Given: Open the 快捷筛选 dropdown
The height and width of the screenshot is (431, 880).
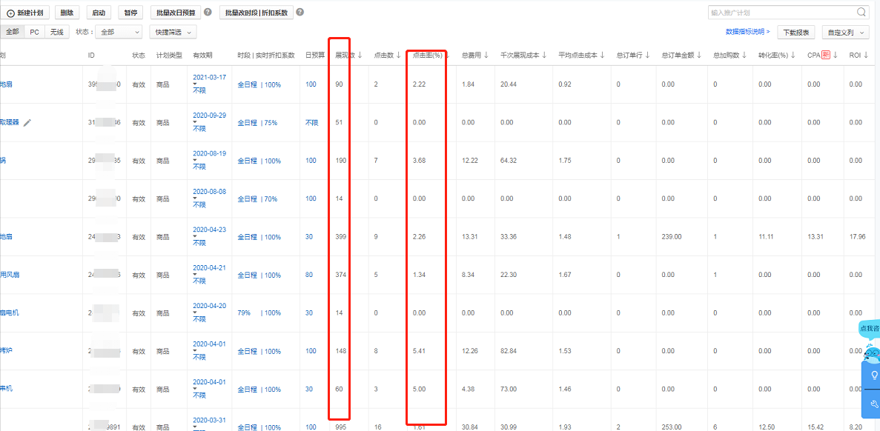Looking at the screenshot, I should tap(173, 32).
